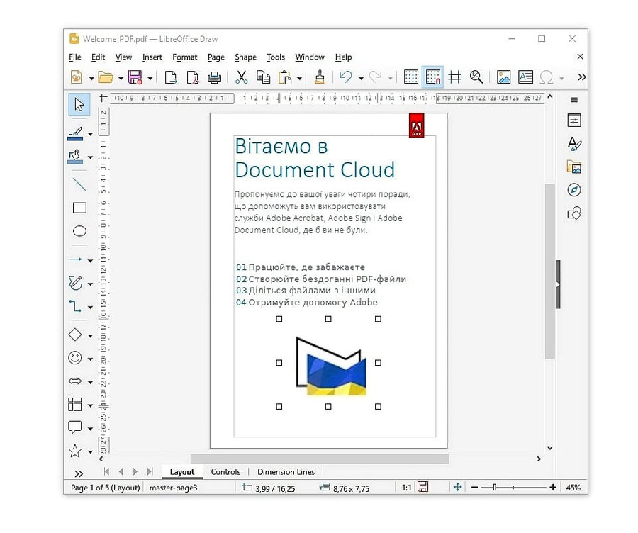This screenshot has height=533, width=638.
Task: Click the Insert Image icon
Action: click(504, 77)
